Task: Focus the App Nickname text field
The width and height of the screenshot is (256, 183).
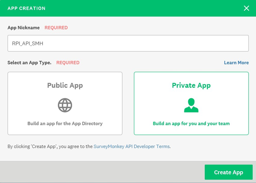Action: click(128, 43)
